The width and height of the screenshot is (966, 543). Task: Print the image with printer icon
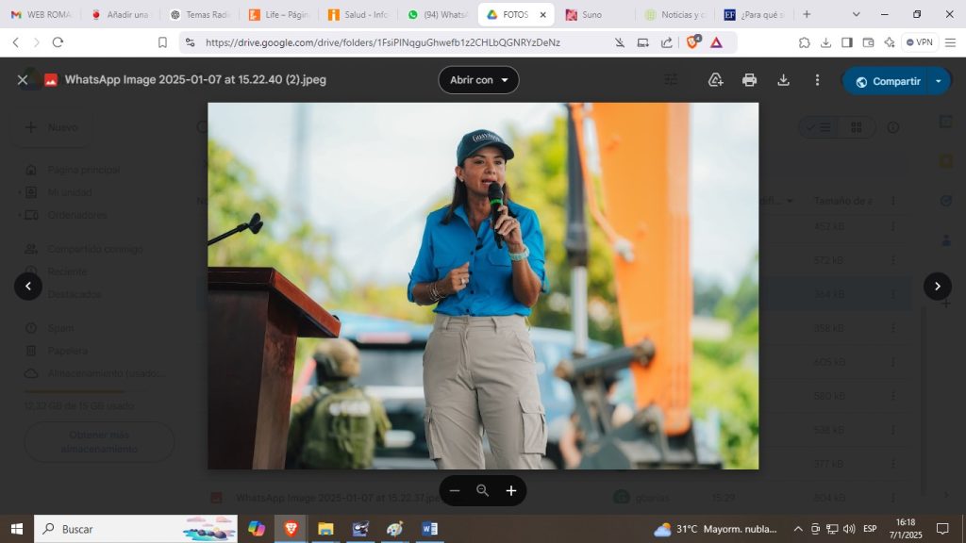[x=749, y=80]
